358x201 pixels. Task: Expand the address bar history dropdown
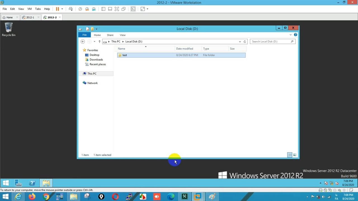pos(240,42)
